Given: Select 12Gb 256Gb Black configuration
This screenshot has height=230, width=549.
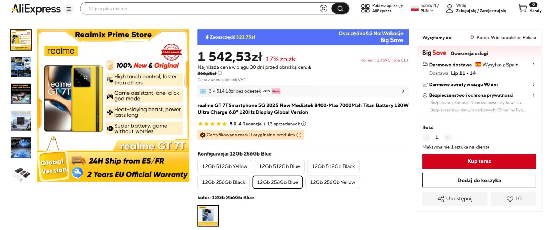Looking at the screenshot, I should (x=223, y=182).
